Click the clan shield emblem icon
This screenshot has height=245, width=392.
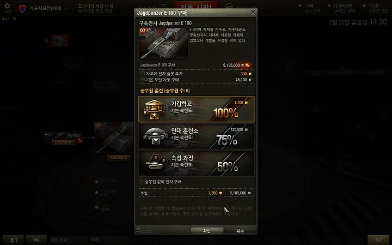tap(22, 9)
